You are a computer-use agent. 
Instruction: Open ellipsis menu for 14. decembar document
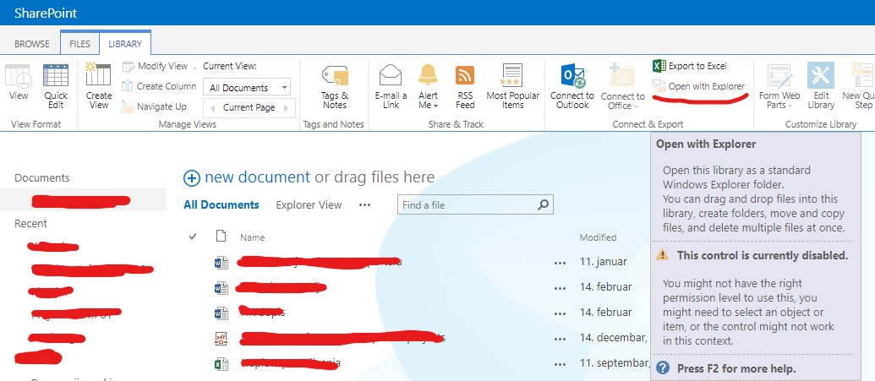[561, 339]
